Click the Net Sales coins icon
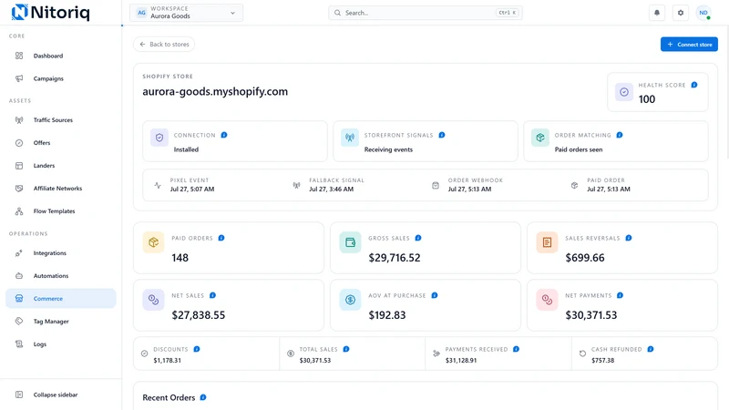Image resolution: width=729 pixels, height=410 pixels. coord(153,300)
